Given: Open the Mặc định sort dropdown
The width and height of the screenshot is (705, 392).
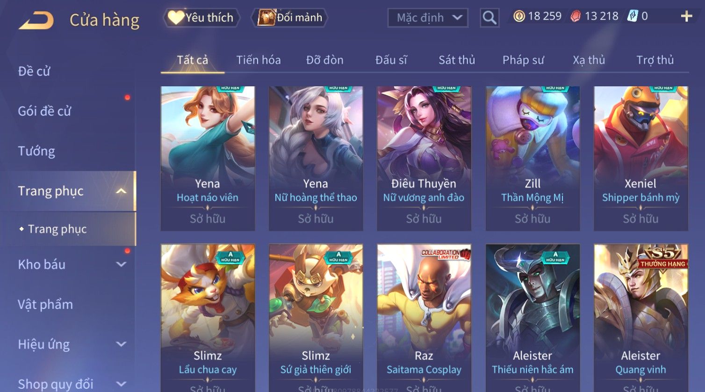Looking at the screenshot, I should (x=428, y=18).
